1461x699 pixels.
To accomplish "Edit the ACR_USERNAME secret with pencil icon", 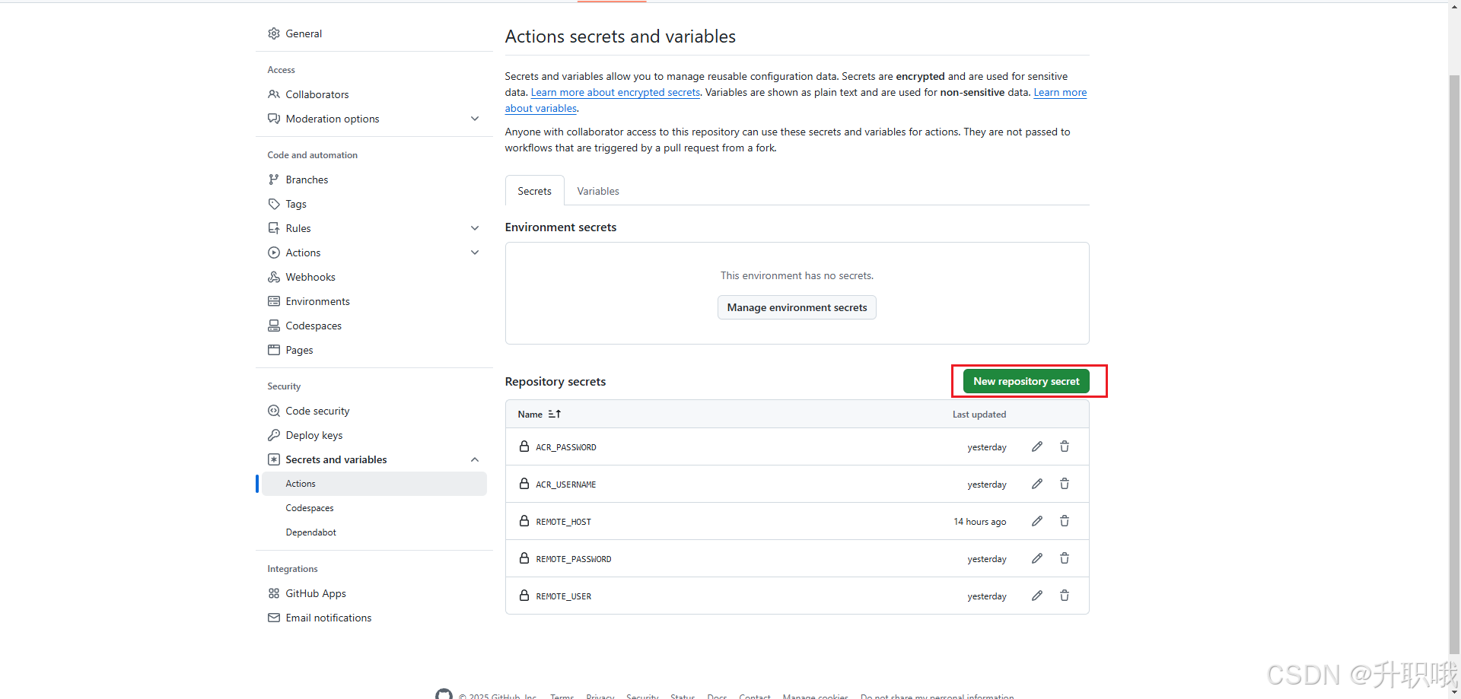I will [x=1037, y=484].
